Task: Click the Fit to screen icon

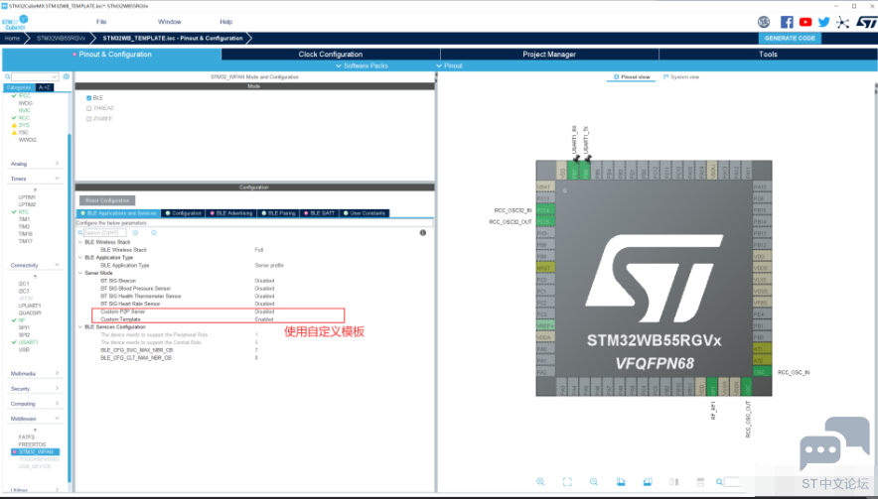Action: click(567, 482)
